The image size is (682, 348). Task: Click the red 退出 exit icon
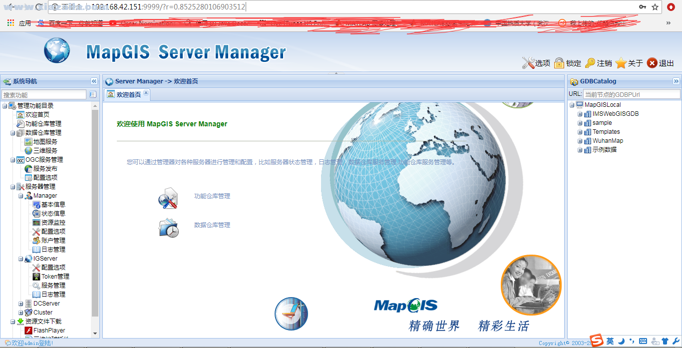652,63
